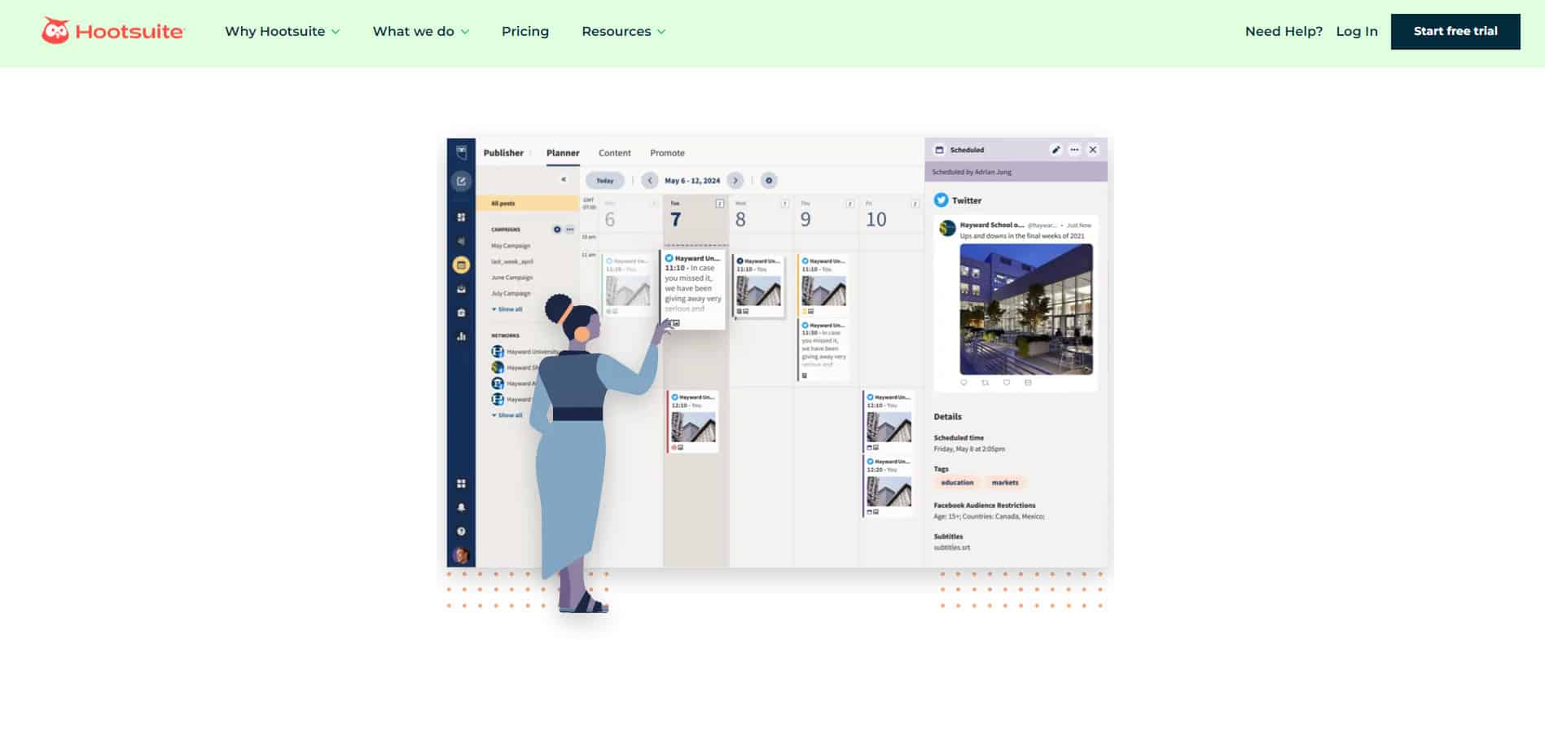Collapse the planner side panel double-arrow
The image size is (1545, 749).
[563, 180]
